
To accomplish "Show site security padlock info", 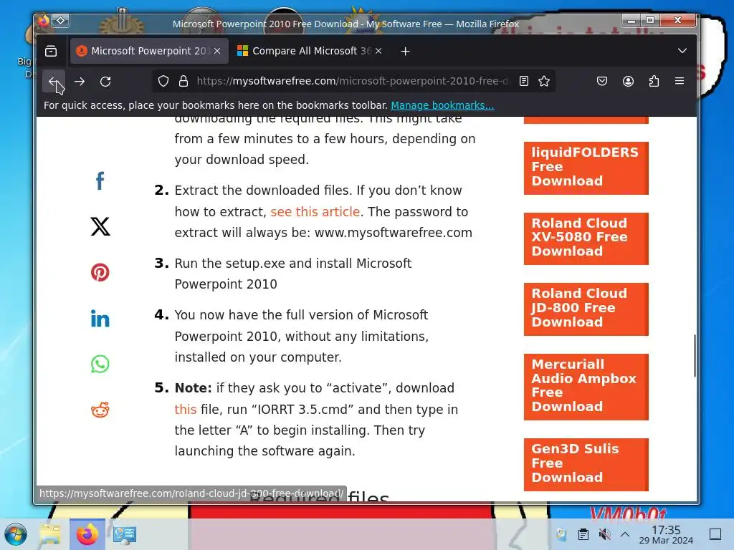I will (183, 82).
